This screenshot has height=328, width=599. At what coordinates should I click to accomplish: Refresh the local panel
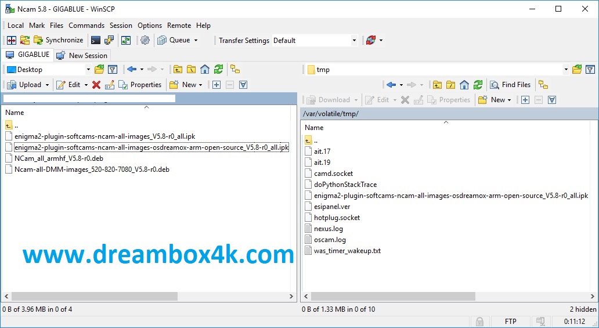click(x=218, y=70)
